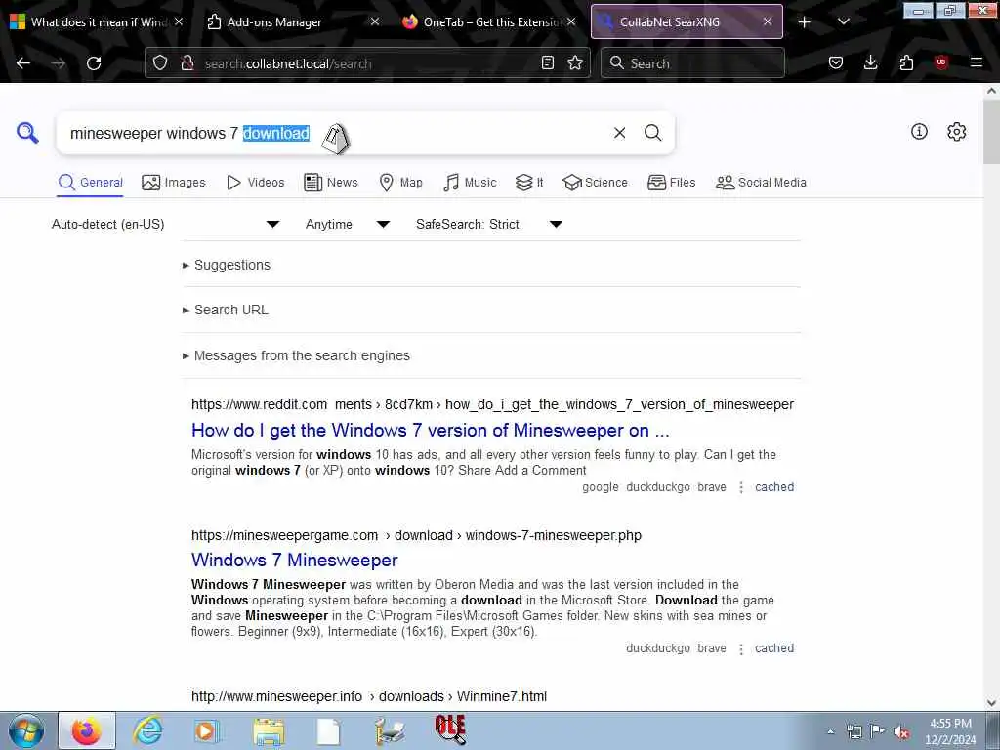Screen dimensions: 1000x750
Task: Show hidden system tray icons
Action: 830,732
